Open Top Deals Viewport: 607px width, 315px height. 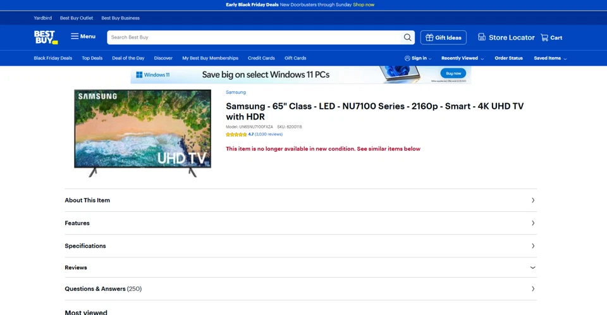coord(92,58)
